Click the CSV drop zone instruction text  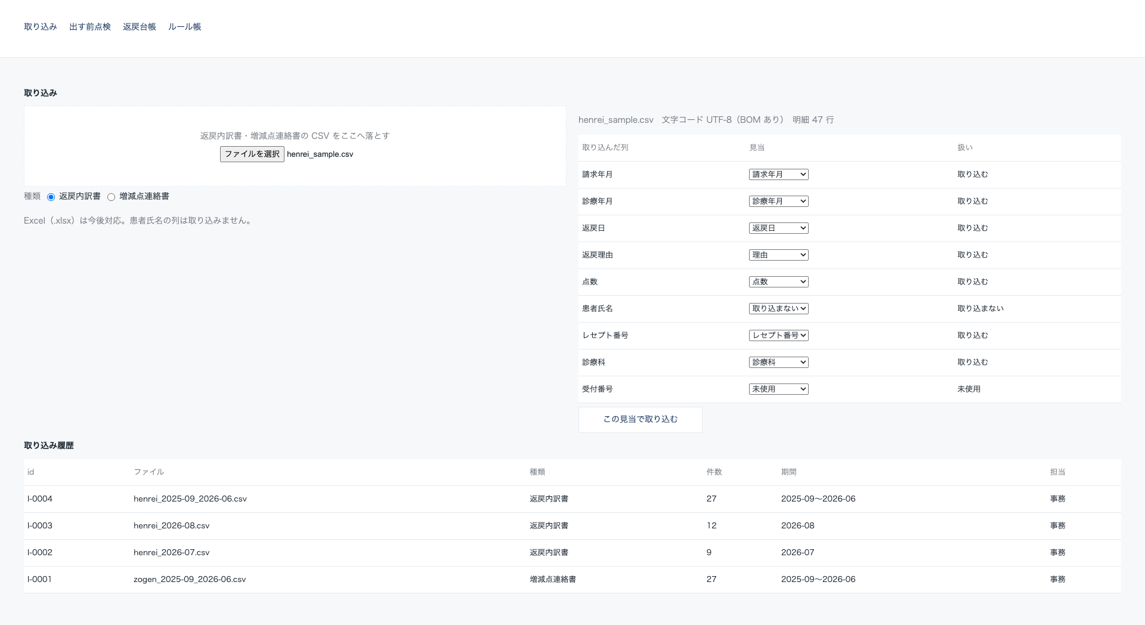click(295, 136)
